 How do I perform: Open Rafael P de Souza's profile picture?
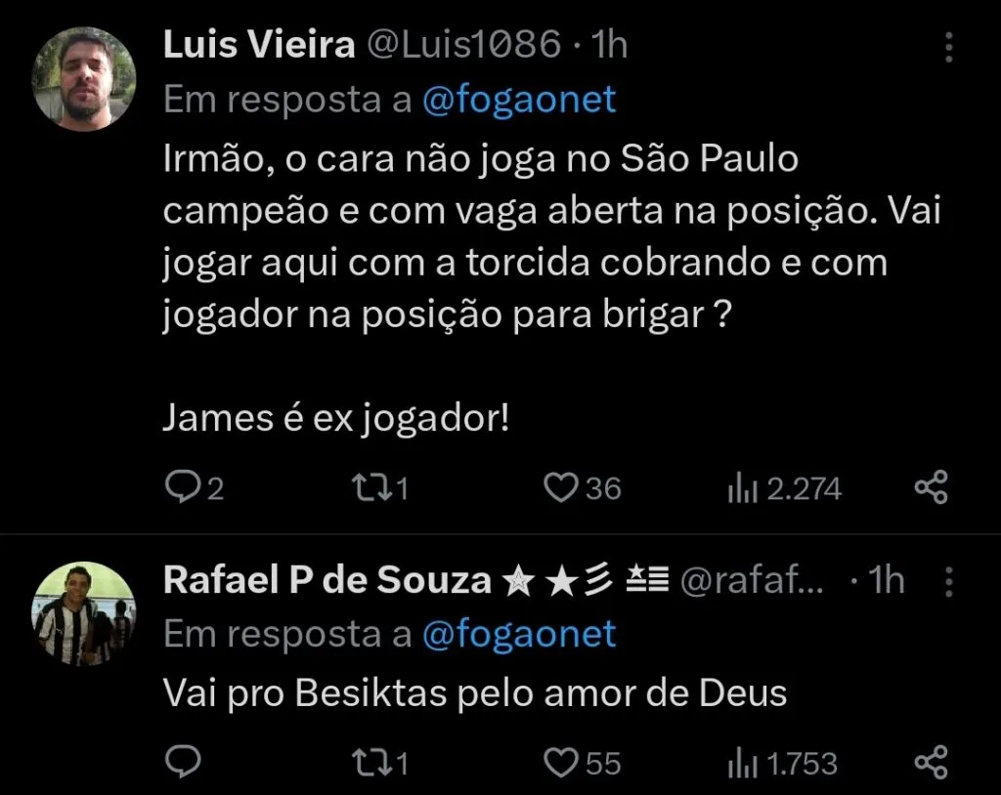click(83, 613)
